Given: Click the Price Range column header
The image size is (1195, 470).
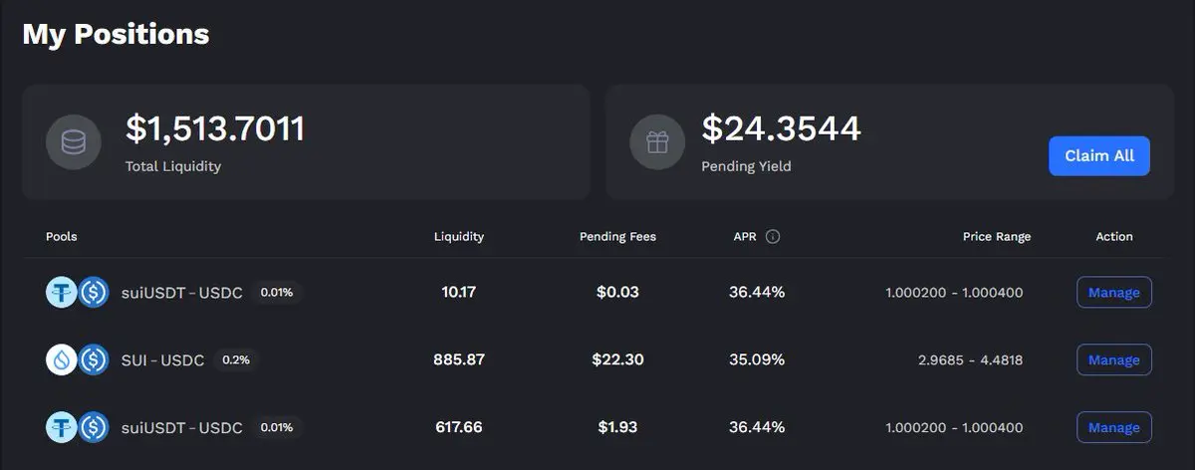Looking at the screenshot, I should (997, 237).
